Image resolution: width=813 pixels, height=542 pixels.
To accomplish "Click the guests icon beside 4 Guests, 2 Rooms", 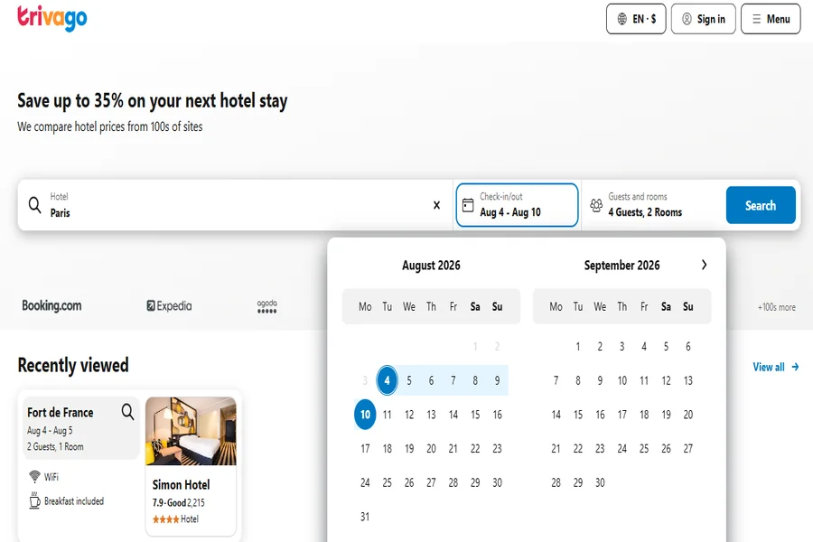I will pos(596,205).
